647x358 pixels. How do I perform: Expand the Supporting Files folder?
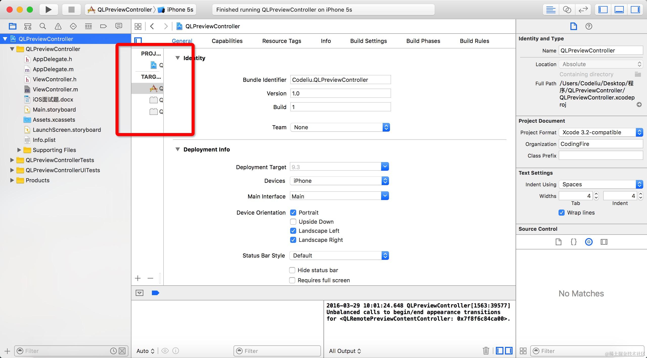pyautogui.click(x=19, y=150)
